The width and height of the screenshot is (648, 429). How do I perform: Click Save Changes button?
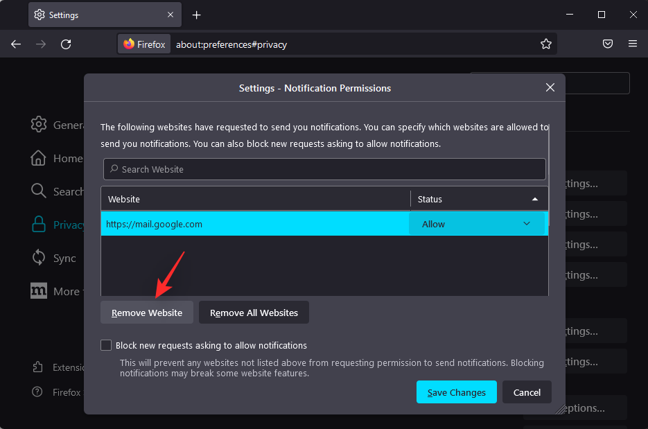tap(456, 392)
